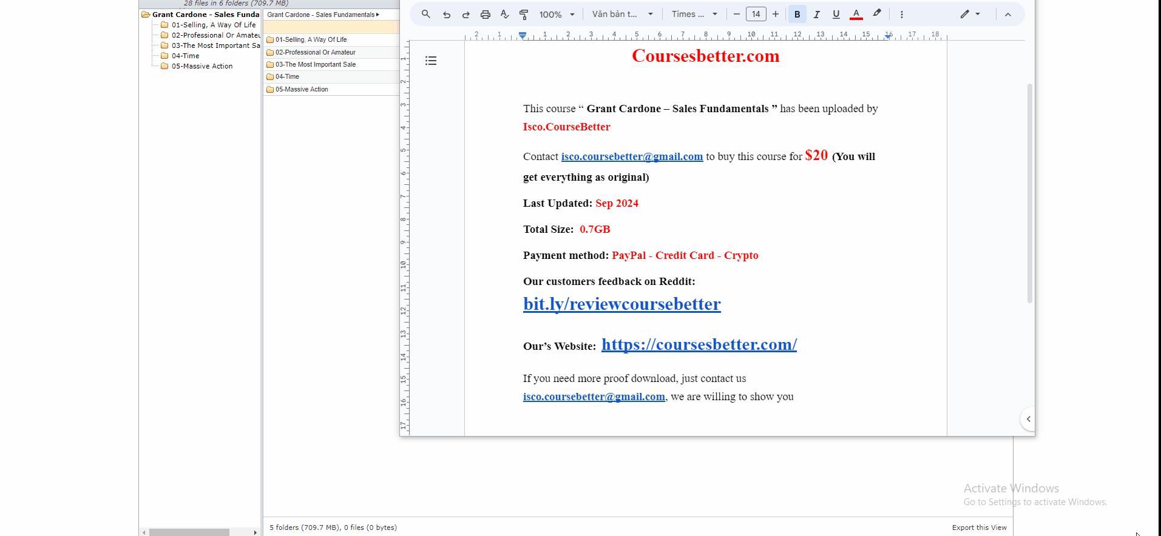Click the breadcrumb 'Grant Cardone - Sales Fundamentals'
The image size is (1161, 536).
pyautogui.click(x=321, y=15)
